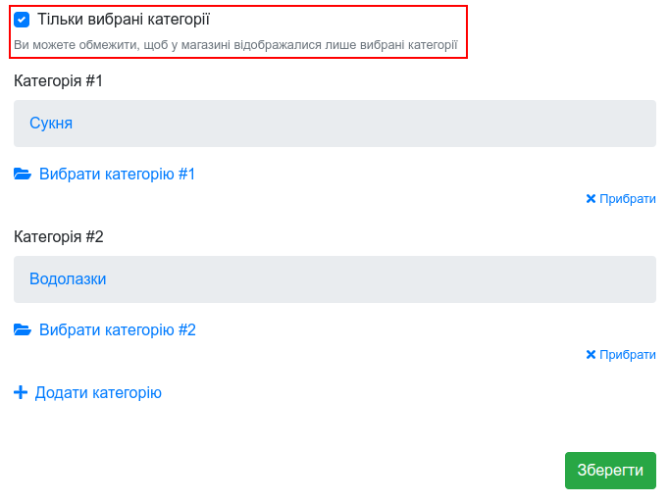
Task: Click 'Прибрати' text under Категорія #1
Action: point(627,199)
